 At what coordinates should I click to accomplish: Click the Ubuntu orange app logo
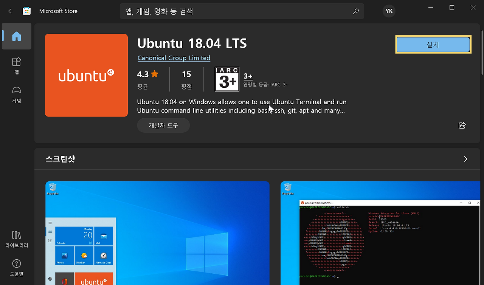86,75
